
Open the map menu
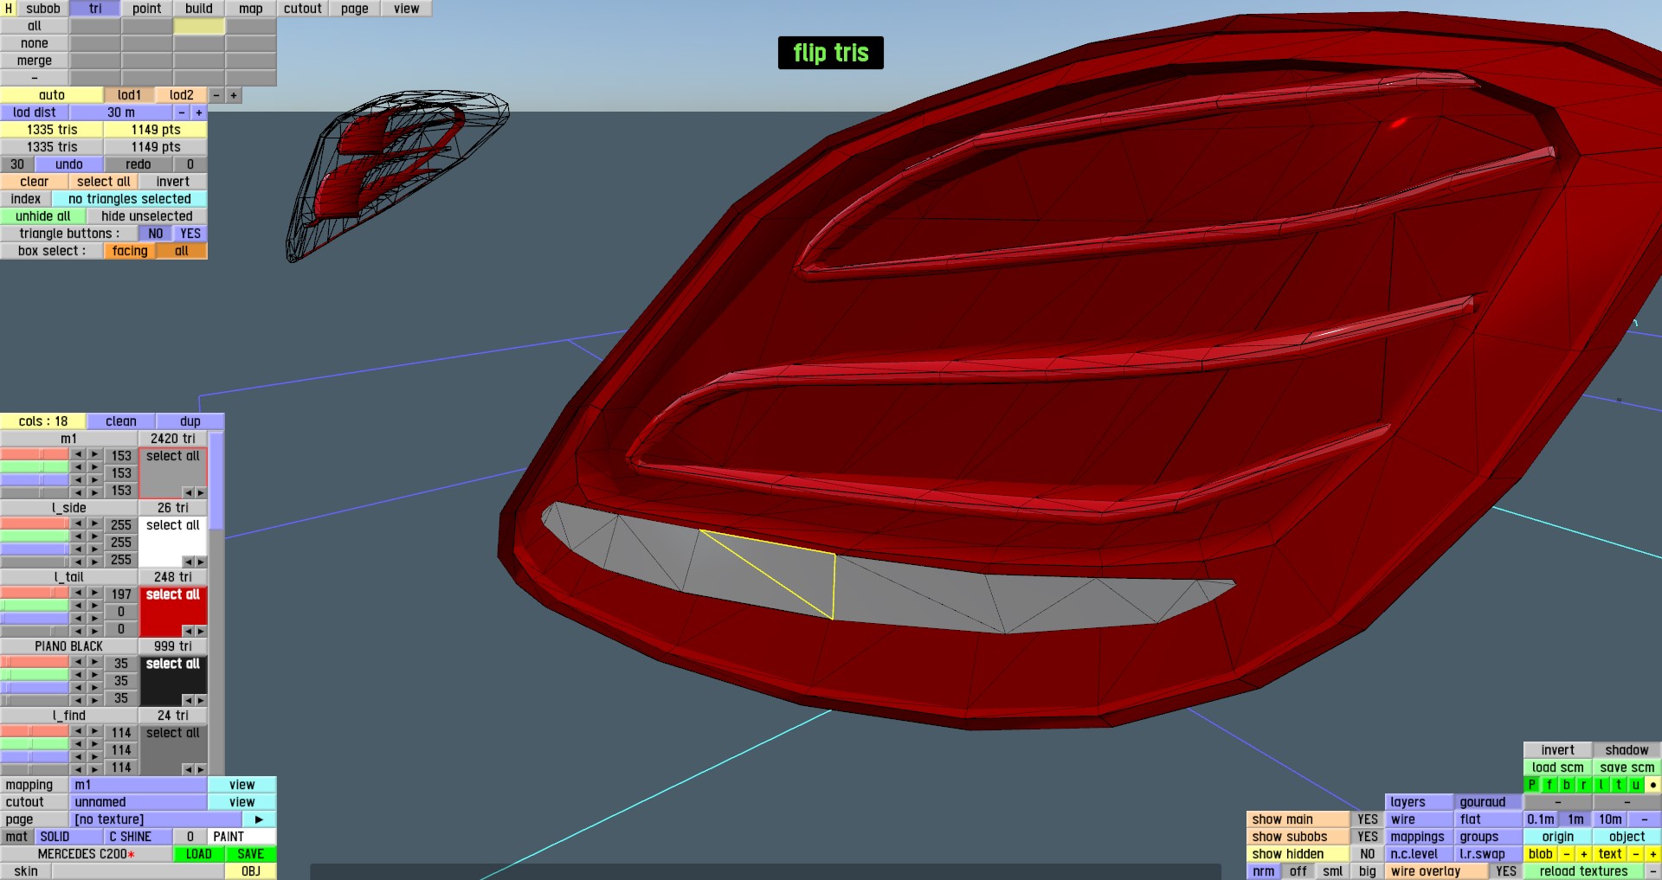[251, 9]
